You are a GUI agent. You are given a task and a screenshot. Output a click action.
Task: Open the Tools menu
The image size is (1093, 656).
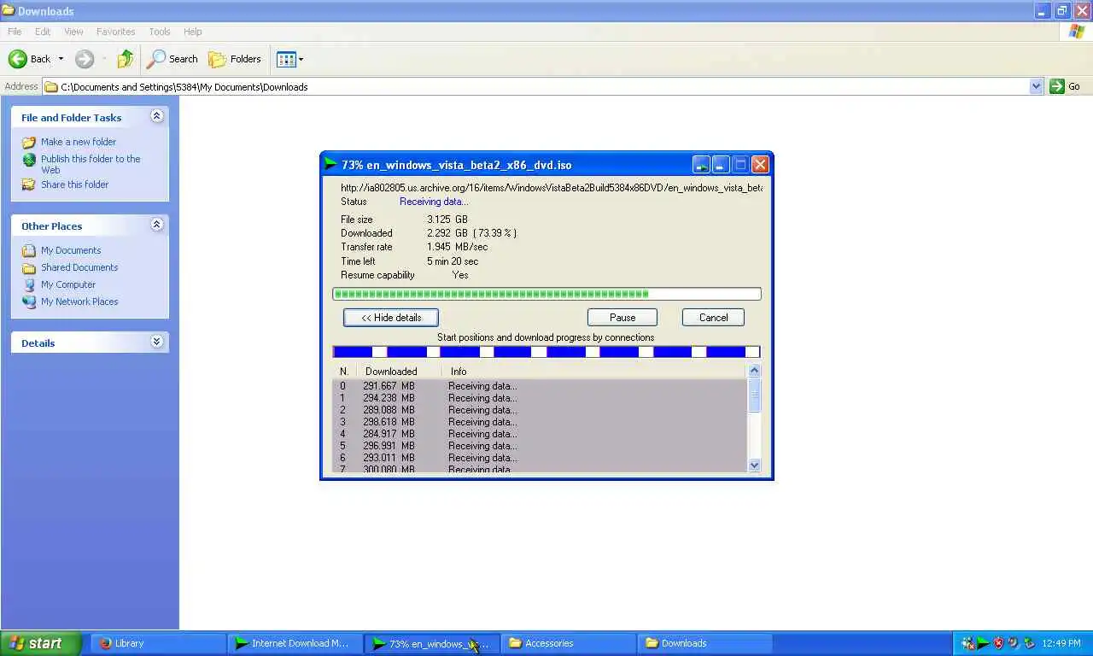[x=160, y=32]
